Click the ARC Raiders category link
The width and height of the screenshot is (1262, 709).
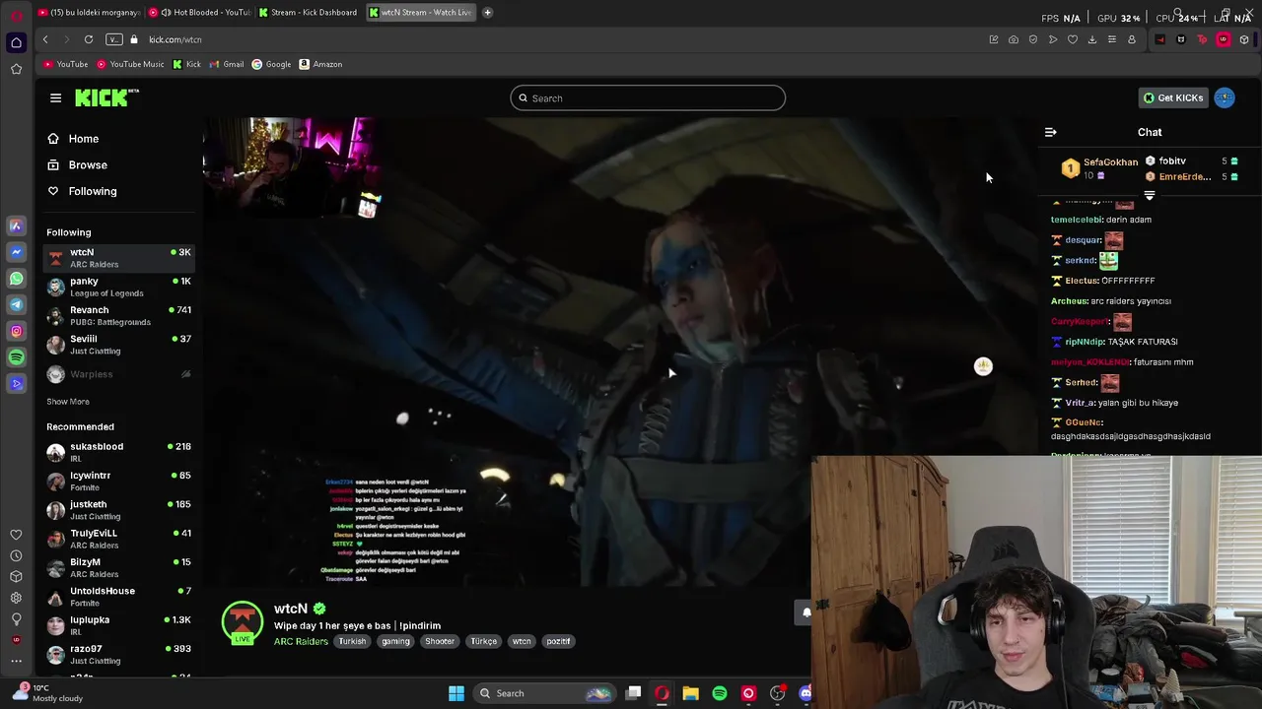301,641
